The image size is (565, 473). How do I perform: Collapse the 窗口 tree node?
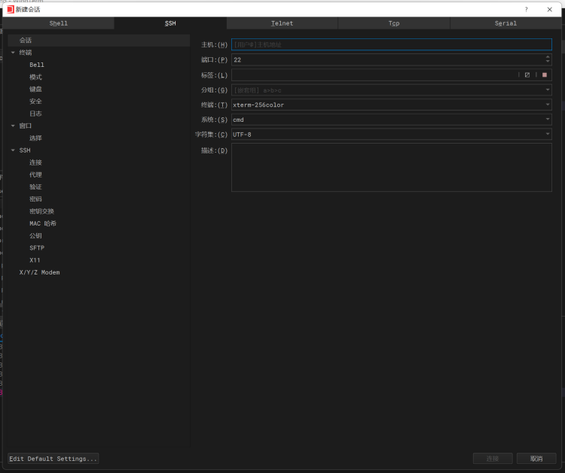pyautogui.click(x=13, y=126)
